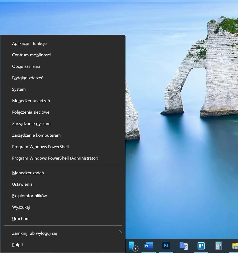Start Program Windows PowerShell (non-admin)
The height and width of the screenshot is (253, 238).
pyautogui.click(x=63, y=147)
